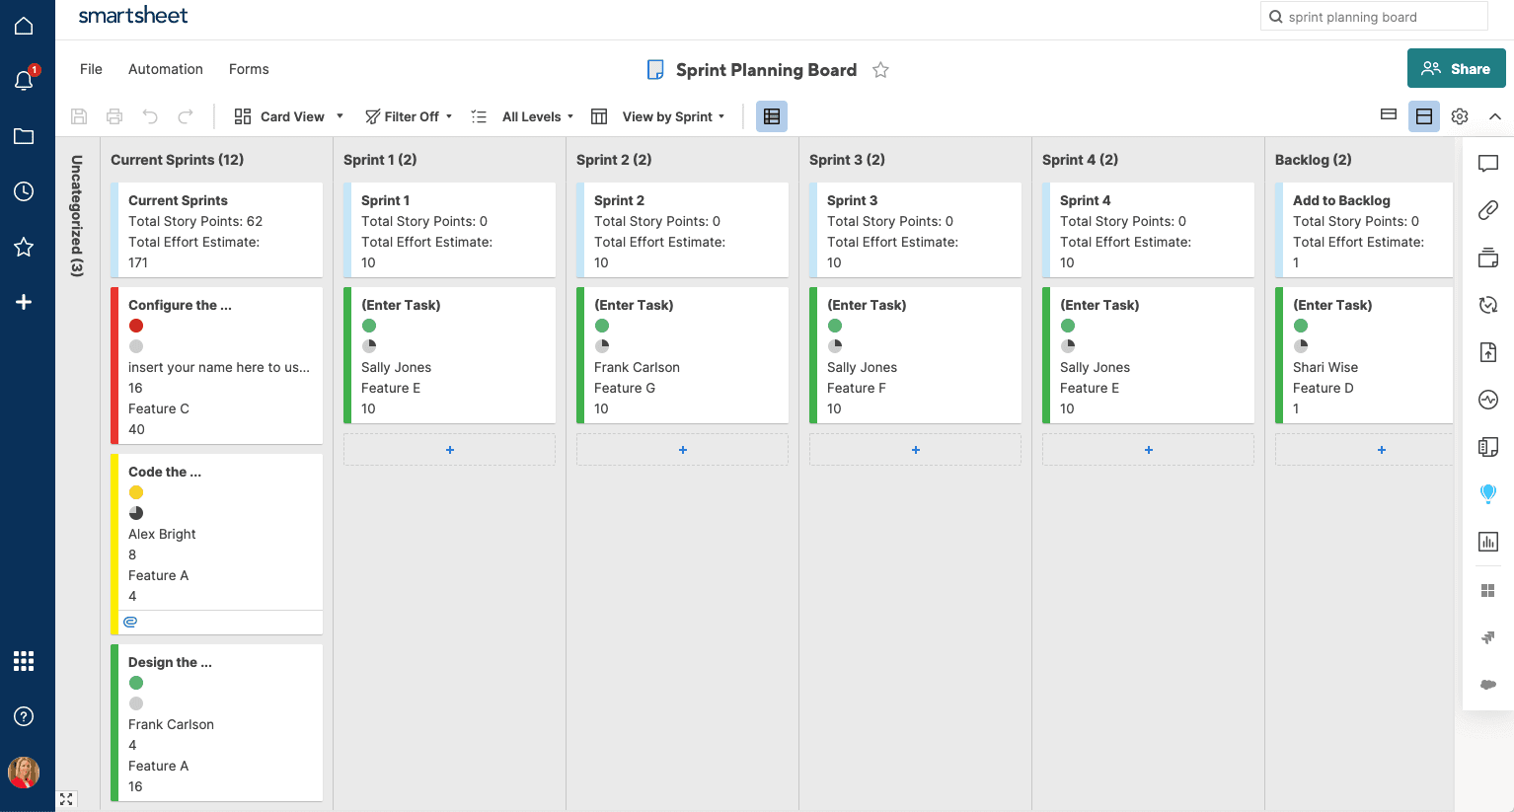Click the Print icon in the toolbar
The image size is (1514, 812).
coord(114,115)
